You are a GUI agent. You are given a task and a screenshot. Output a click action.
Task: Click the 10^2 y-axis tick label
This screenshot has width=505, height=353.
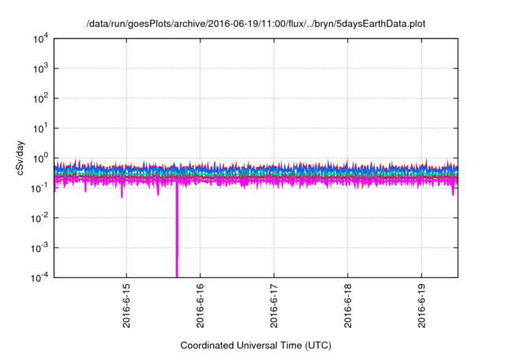(x=41, y=98)
